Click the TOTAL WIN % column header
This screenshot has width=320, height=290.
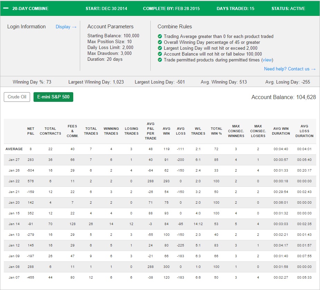[216, 131]
